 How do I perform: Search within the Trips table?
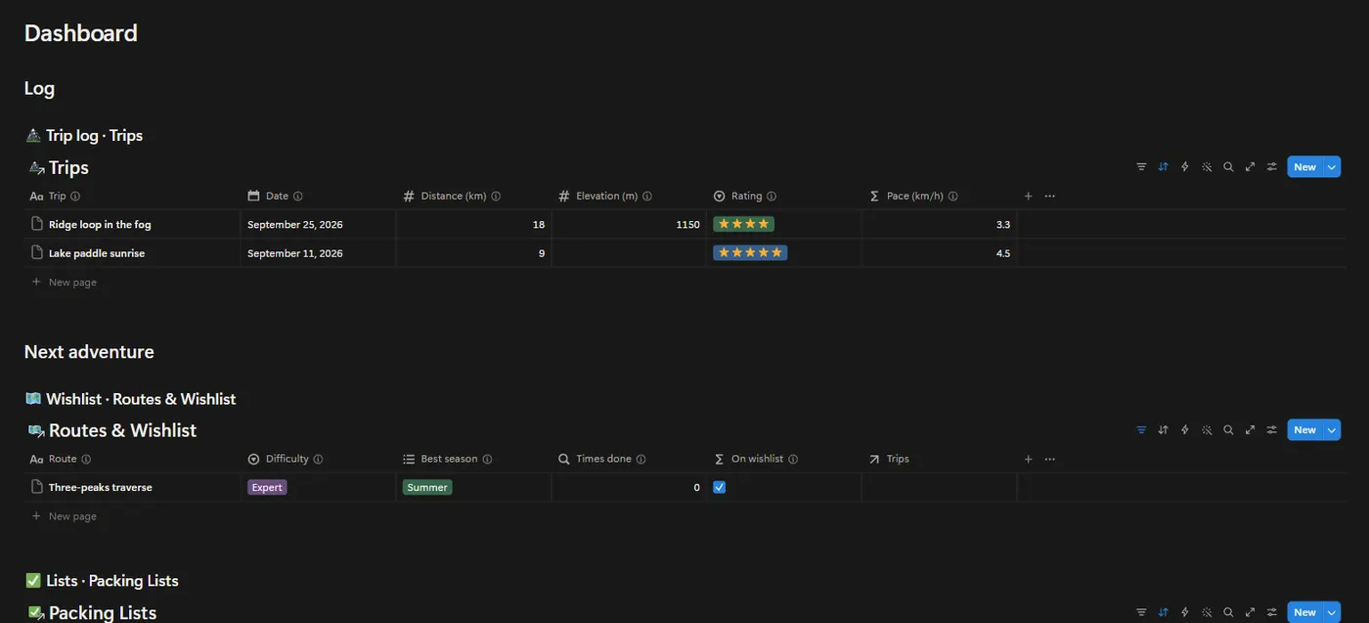(x=1228, y=167)
